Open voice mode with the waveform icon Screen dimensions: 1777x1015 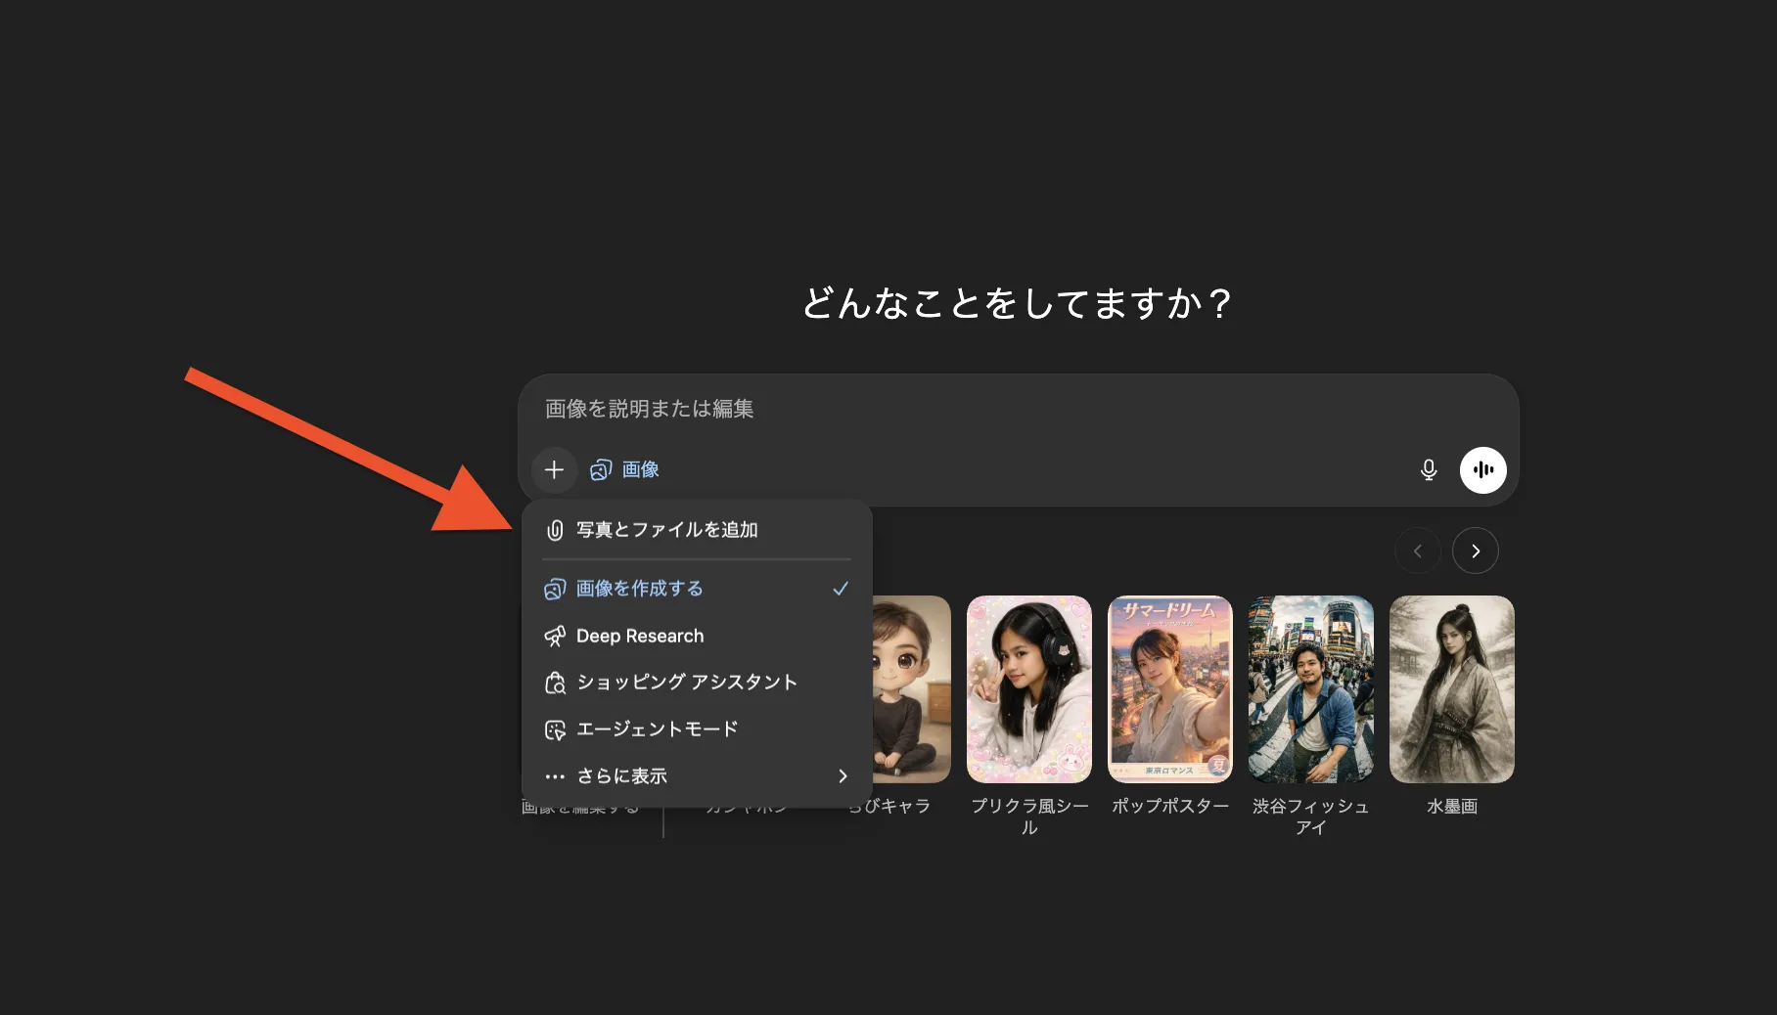pyautogui.click(x=1483, y=469)
